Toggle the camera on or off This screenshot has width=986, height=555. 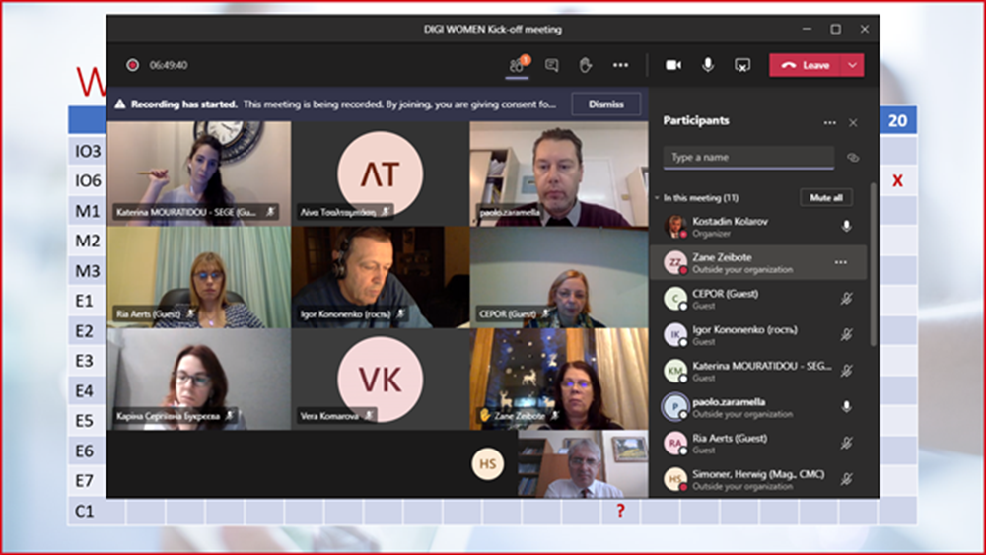[673, 65]
